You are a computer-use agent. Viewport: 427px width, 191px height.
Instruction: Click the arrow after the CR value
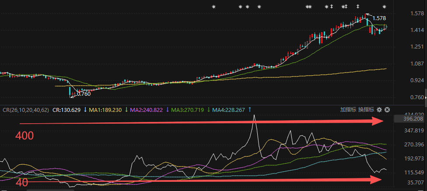[x=85, y=110]
